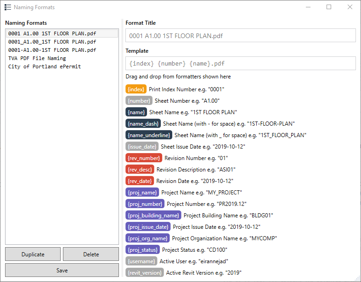
Task: Choose the {name_dash} formatter tag
Action: click(143, 124)
